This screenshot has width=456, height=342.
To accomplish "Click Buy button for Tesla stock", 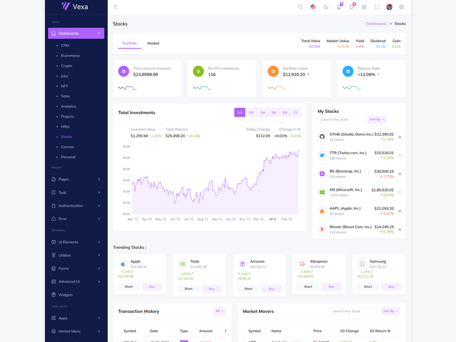I will pos(211,288).
